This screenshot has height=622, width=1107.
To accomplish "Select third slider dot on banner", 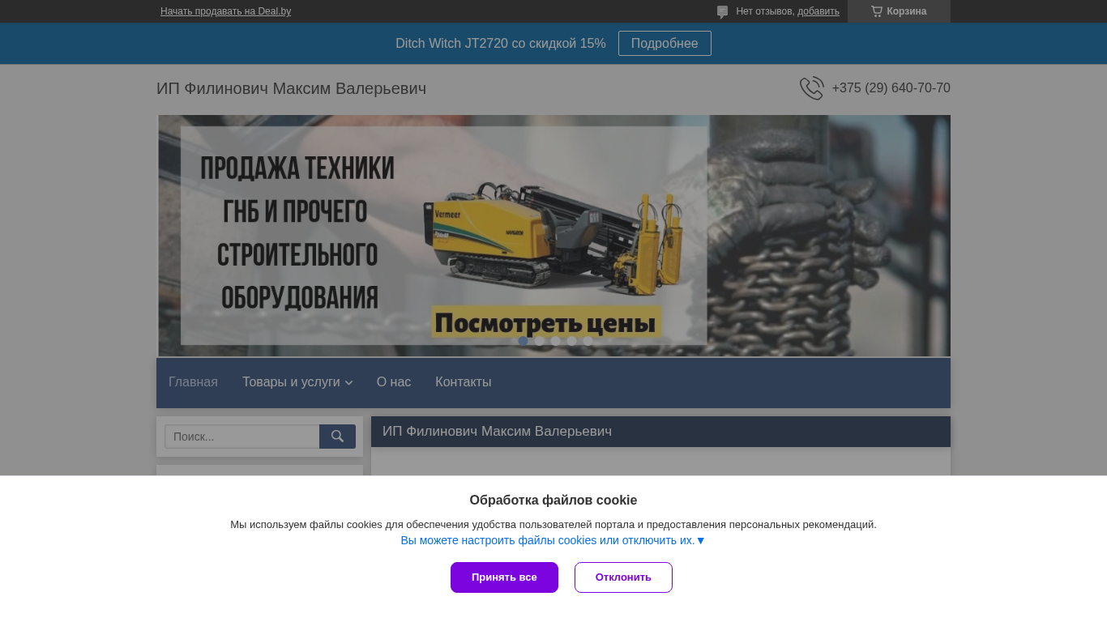I will (555, 341).
